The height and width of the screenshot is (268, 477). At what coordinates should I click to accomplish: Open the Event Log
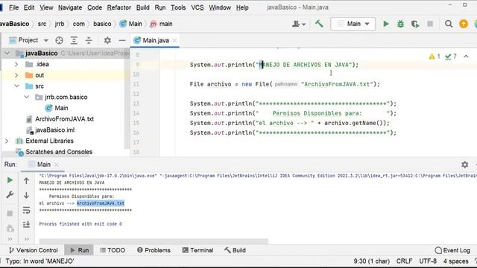[x=452, y=250]
